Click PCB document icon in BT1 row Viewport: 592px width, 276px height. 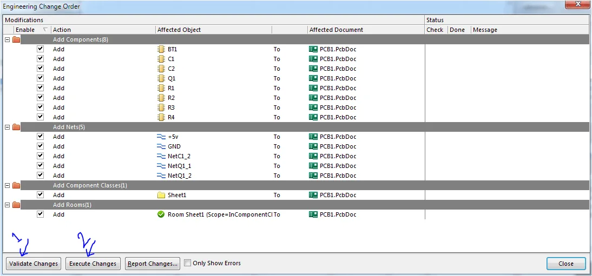[x=313, y=49]
